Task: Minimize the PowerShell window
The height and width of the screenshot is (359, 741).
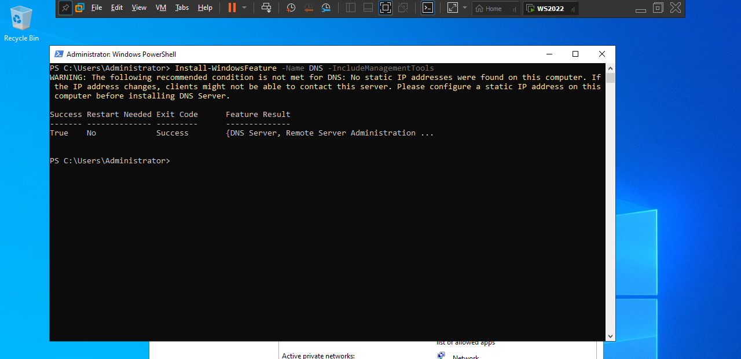Action: coord(549,54)
